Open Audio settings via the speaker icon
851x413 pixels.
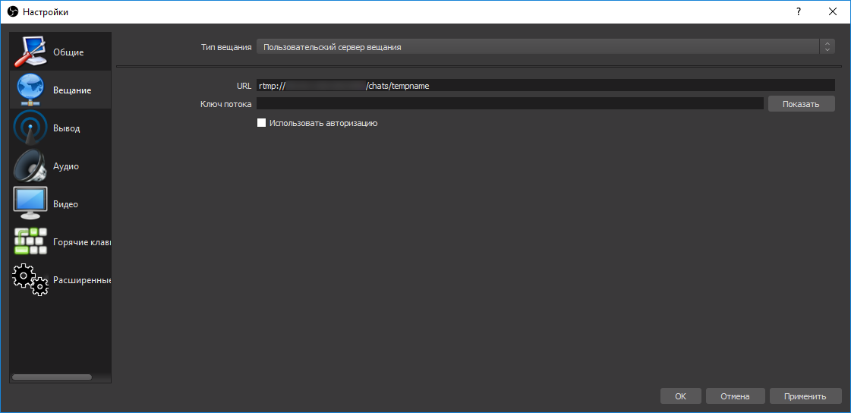point(30,166)
